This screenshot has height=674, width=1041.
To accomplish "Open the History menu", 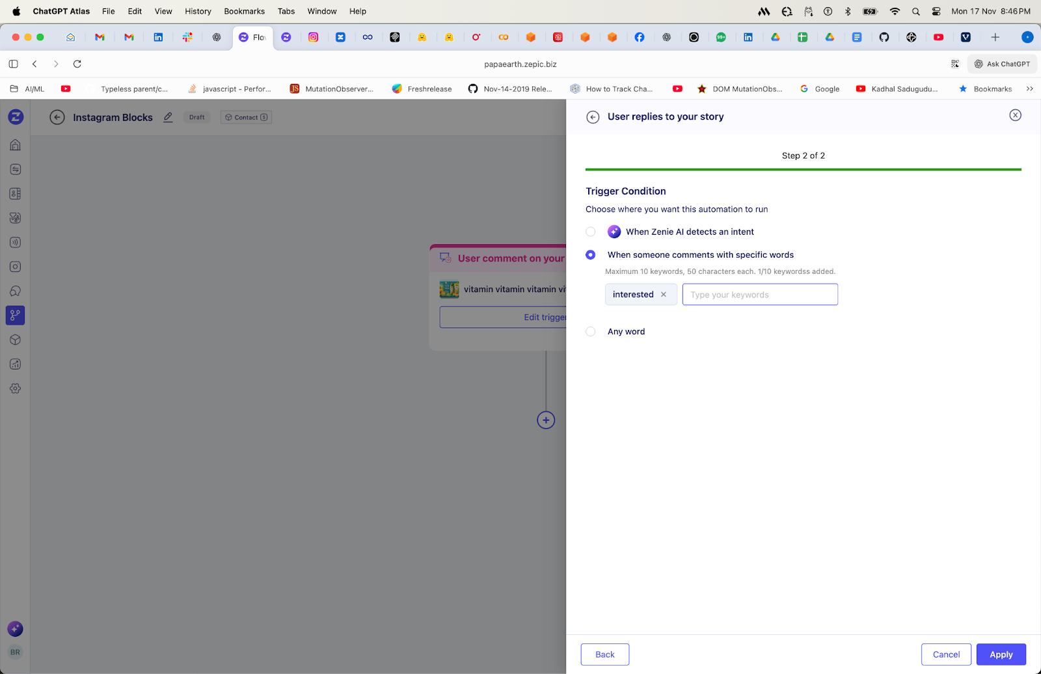I will point(198,11).
